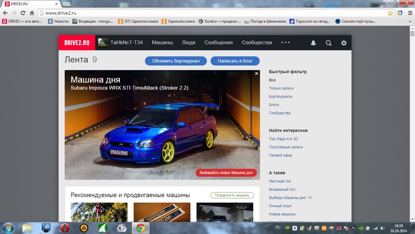Open Новости VK bookmark

click(58, 22)
